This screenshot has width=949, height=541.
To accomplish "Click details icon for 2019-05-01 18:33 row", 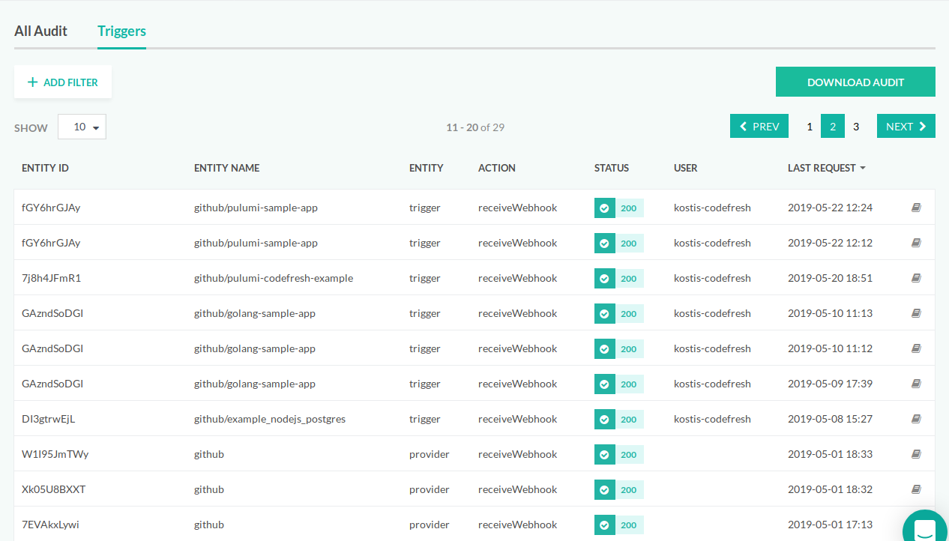I will [x=915, y=454].
